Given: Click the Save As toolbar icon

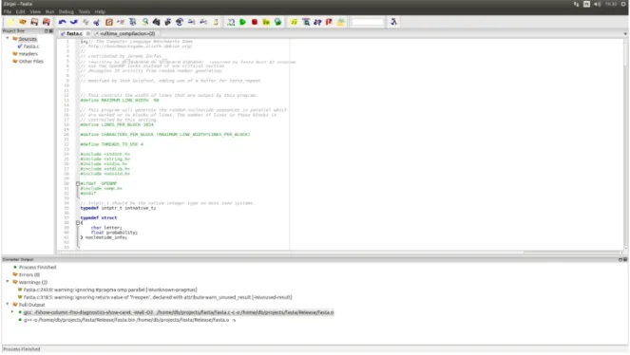Looking at the screenshot, I should (47, 22).
